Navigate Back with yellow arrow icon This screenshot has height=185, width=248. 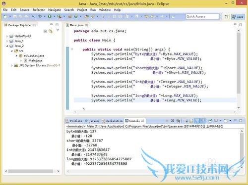point(152,16)
